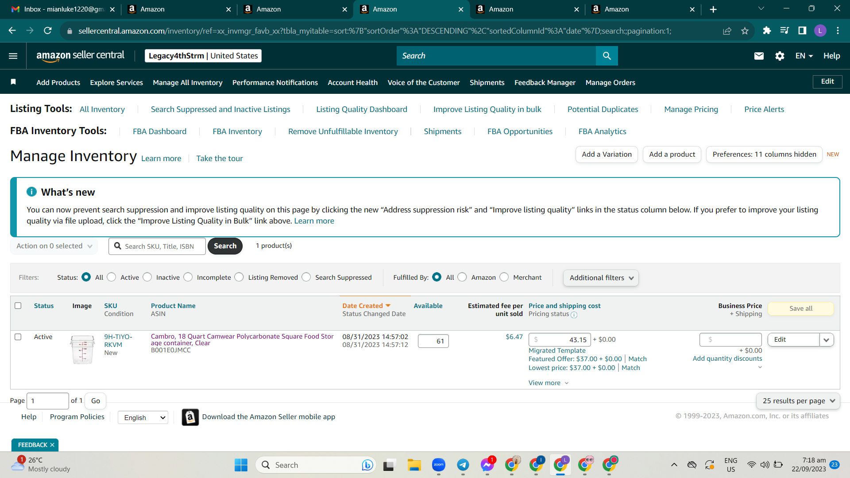
Task: Open Preferences: 11 columns hidden
Action: 765,154
